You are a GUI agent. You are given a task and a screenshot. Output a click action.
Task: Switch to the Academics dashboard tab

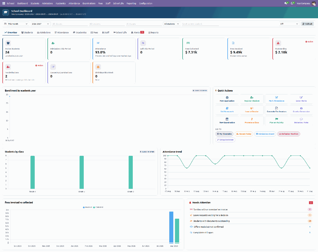[80, 33]
